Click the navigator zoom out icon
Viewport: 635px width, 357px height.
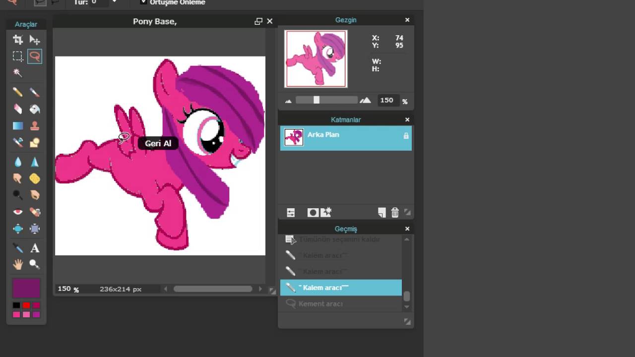[x=289, y=101]
